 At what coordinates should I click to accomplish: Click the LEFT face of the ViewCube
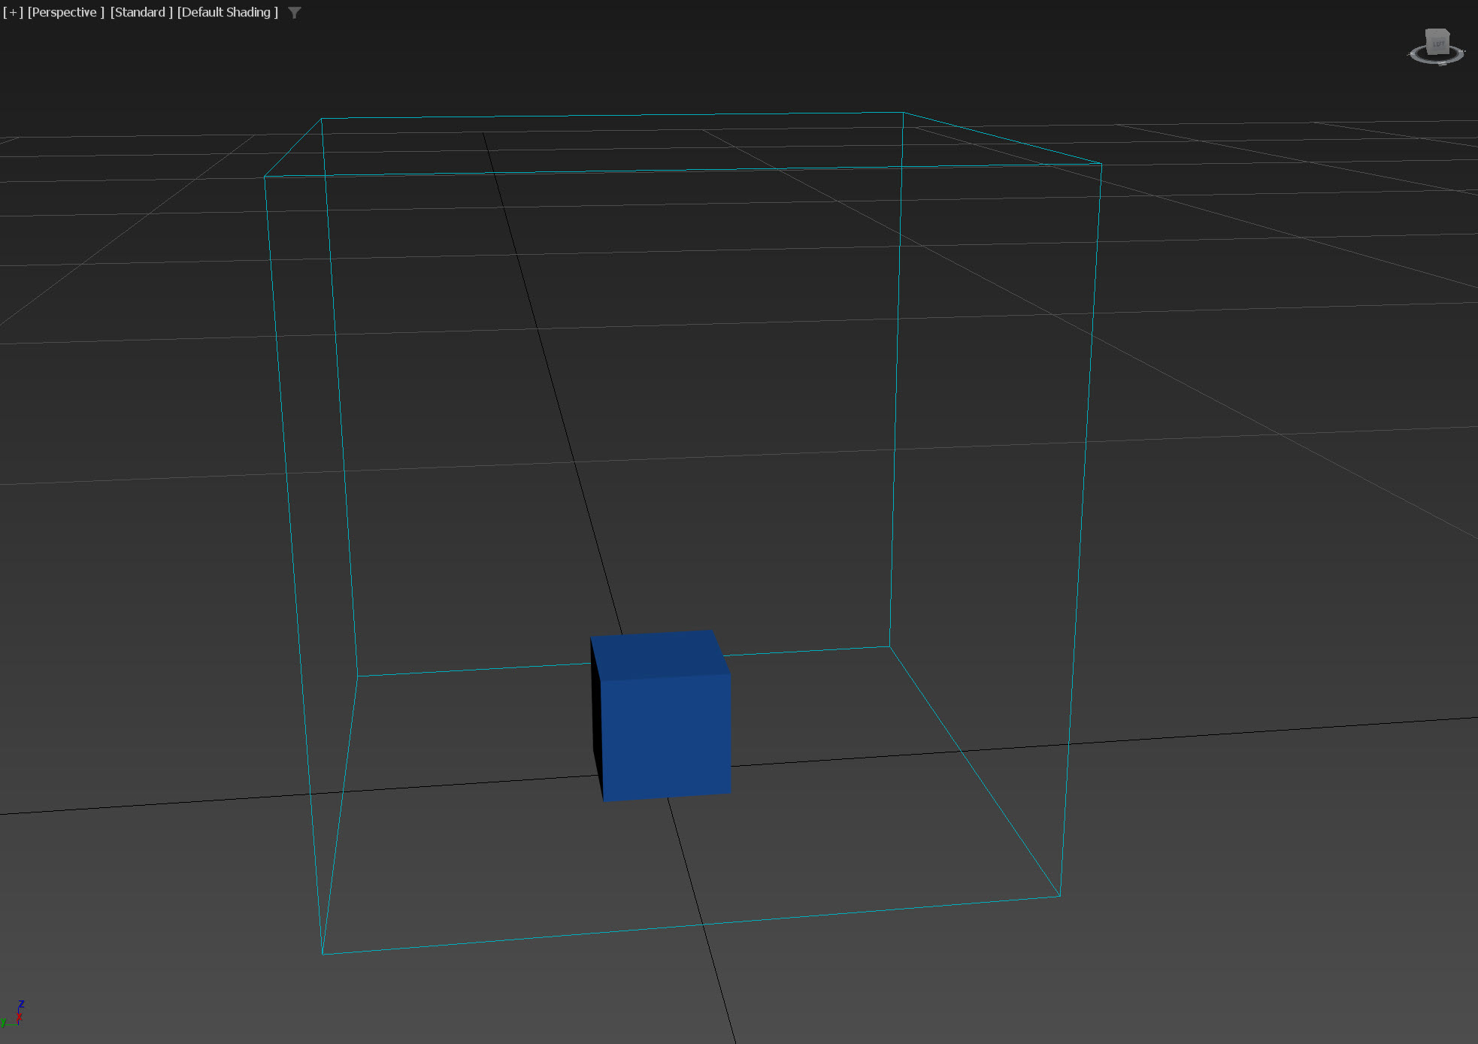(x=1438, y=45)
